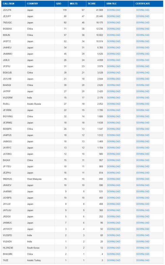Fetch UBN file for 9M2HUS

tap(114, 179)
